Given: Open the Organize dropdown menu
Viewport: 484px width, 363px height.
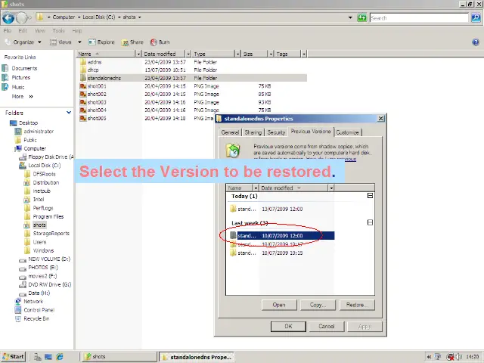Looking at the screenshot, I should tap(23, 42).
